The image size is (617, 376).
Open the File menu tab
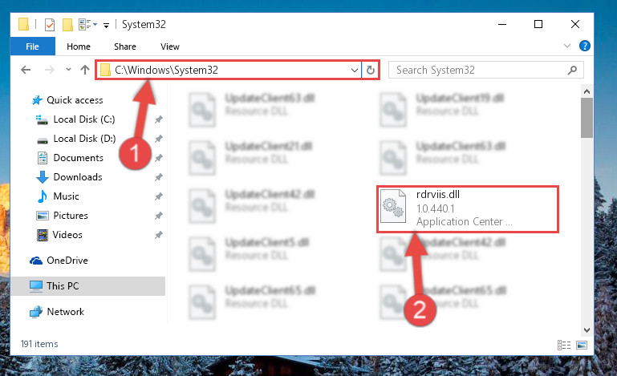click(32, 46)
